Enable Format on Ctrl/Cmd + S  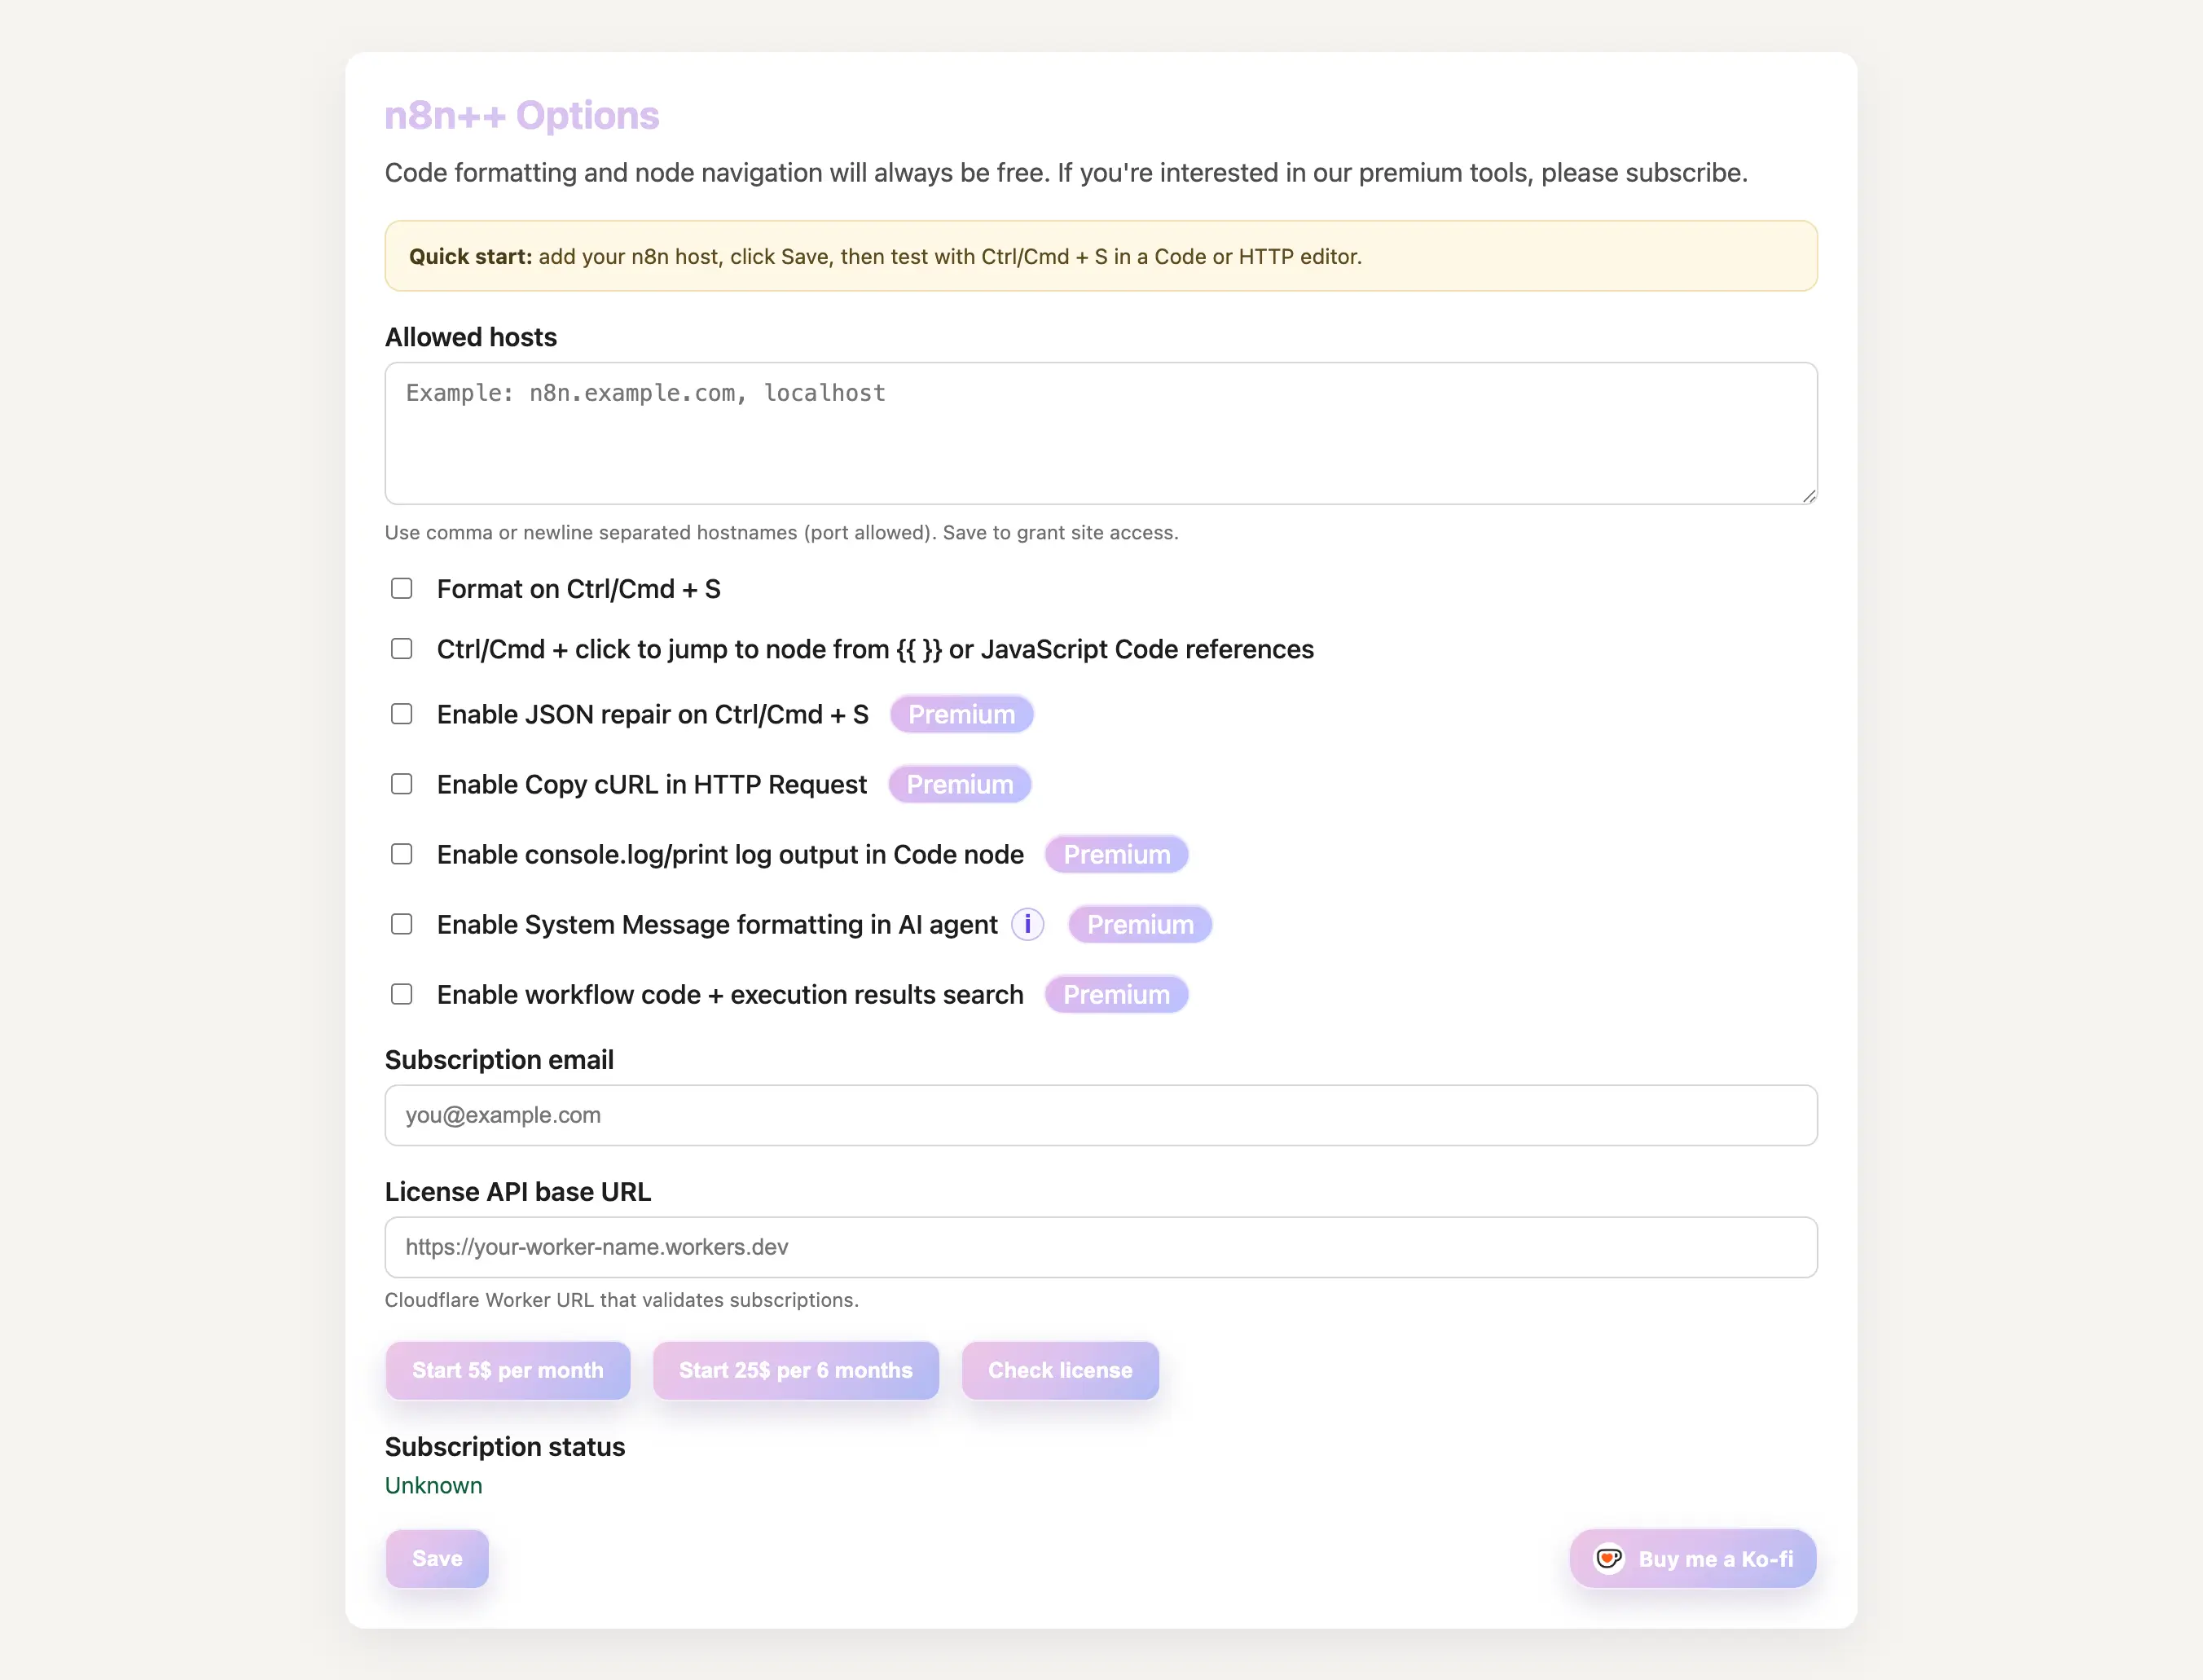tap(402, 589)
